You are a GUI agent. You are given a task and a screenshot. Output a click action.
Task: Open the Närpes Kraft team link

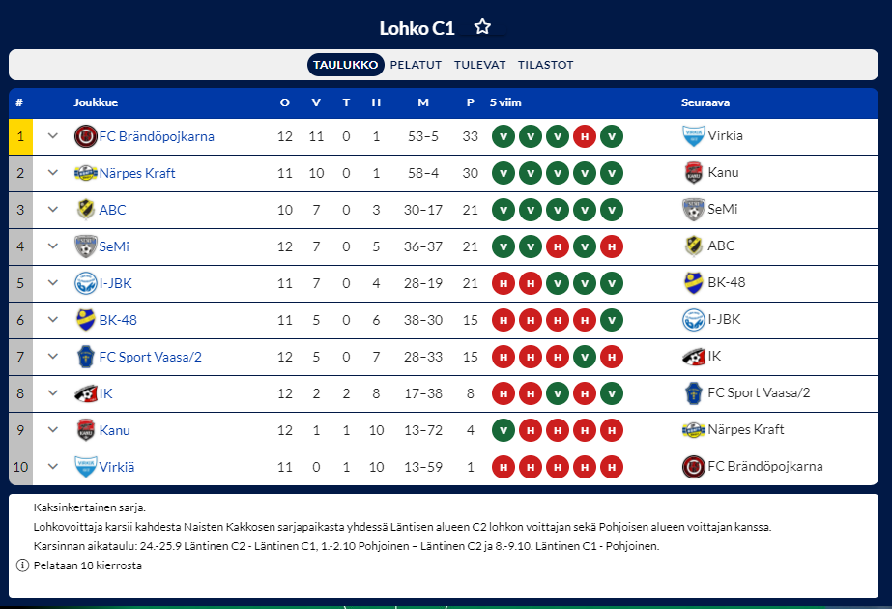[137, 173]
